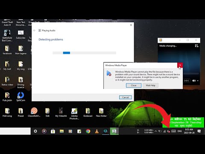The height and width of the screenshot is (154, 205).
Task: Select the Adobe Photoshop desktop shortcut
Action: [74, 114]
